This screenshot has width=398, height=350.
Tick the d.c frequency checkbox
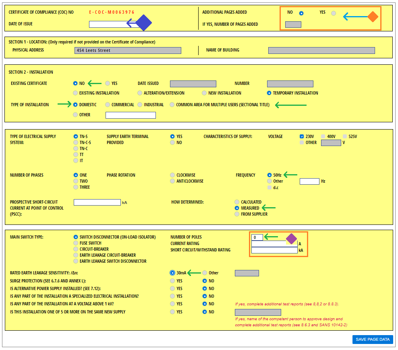point(269,187)
